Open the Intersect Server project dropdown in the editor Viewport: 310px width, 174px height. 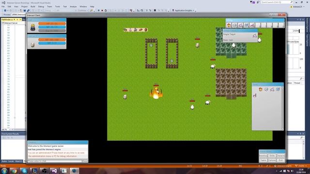pyautogui.click(x=13, y=23)
